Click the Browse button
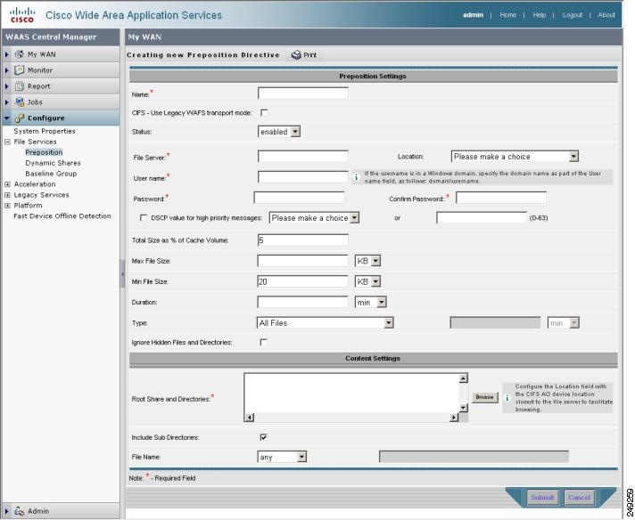This screenshot has width=635, height=520. pos(484,397)
